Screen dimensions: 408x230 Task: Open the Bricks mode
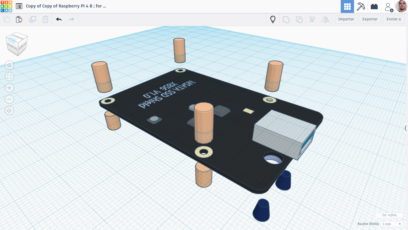point(374,6)
